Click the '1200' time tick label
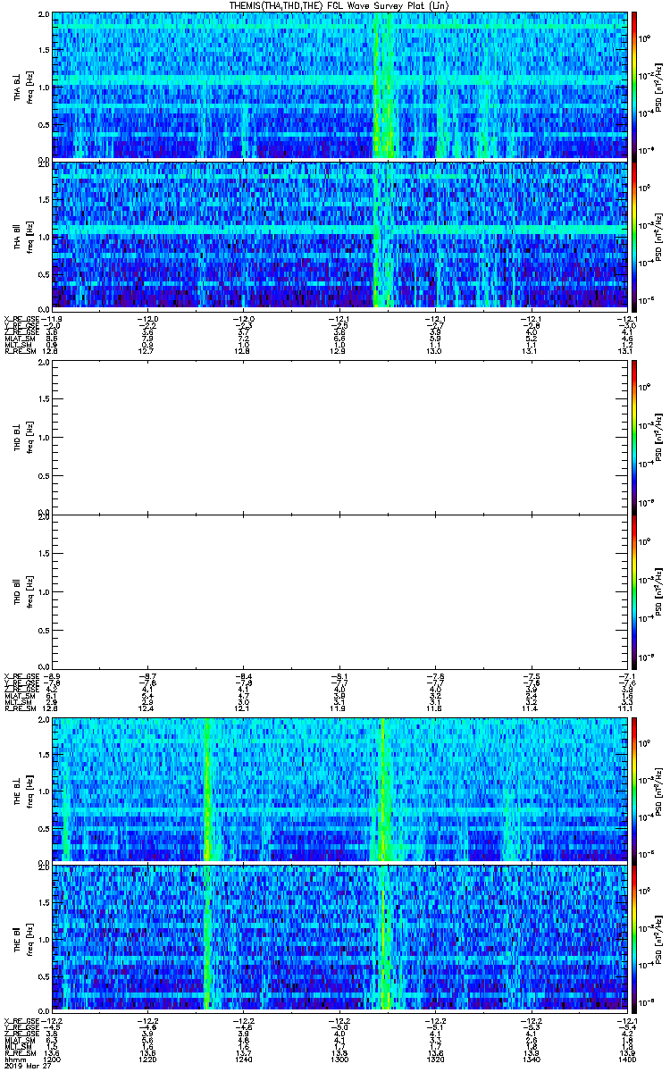 click(x=53, y=1059)
